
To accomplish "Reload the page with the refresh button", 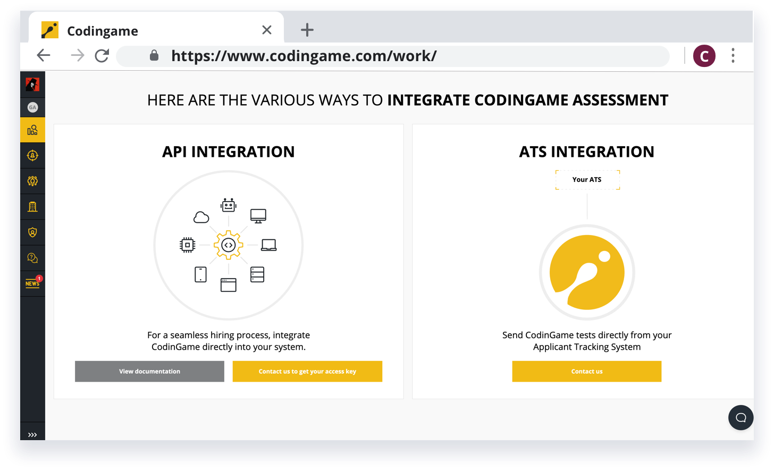I will coord(102,55).
